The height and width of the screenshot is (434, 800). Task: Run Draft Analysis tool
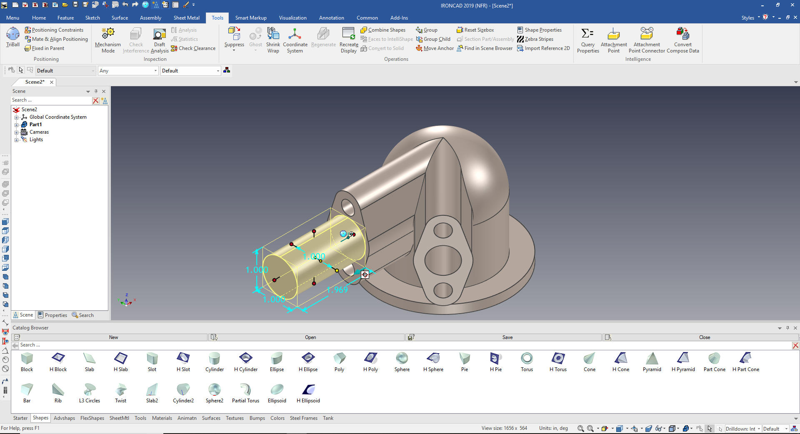(x=160, y=40)
